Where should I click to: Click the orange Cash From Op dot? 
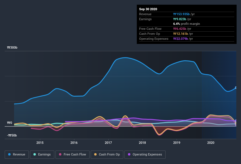[x=95, y=154]
